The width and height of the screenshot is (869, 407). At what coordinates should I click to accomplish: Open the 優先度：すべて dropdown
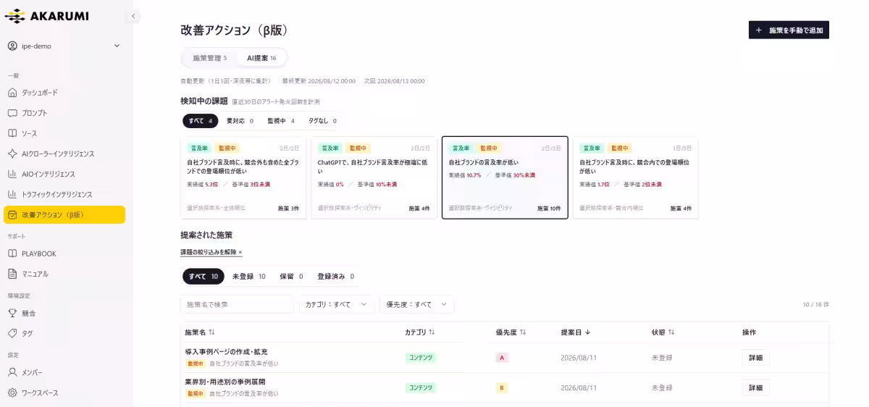tap(417, 304)
